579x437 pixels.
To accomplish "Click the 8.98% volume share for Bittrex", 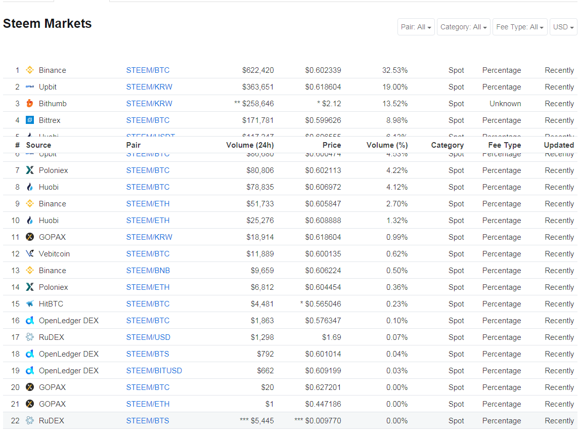I will pyautogui.click(x=397, y=120).
